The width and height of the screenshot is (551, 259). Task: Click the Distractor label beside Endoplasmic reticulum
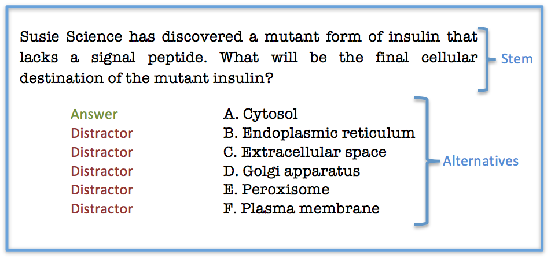102,133
